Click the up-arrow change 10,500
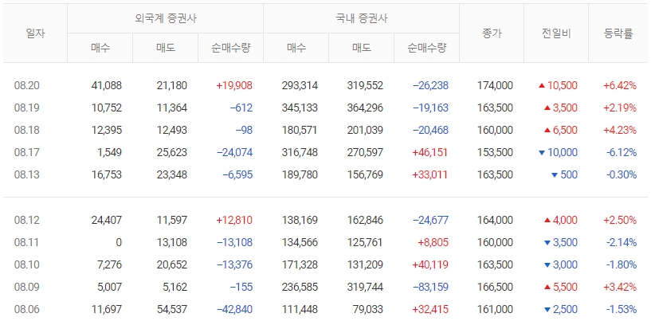The height and width of the screenshot is (325, 651). [x=558, y=86]
